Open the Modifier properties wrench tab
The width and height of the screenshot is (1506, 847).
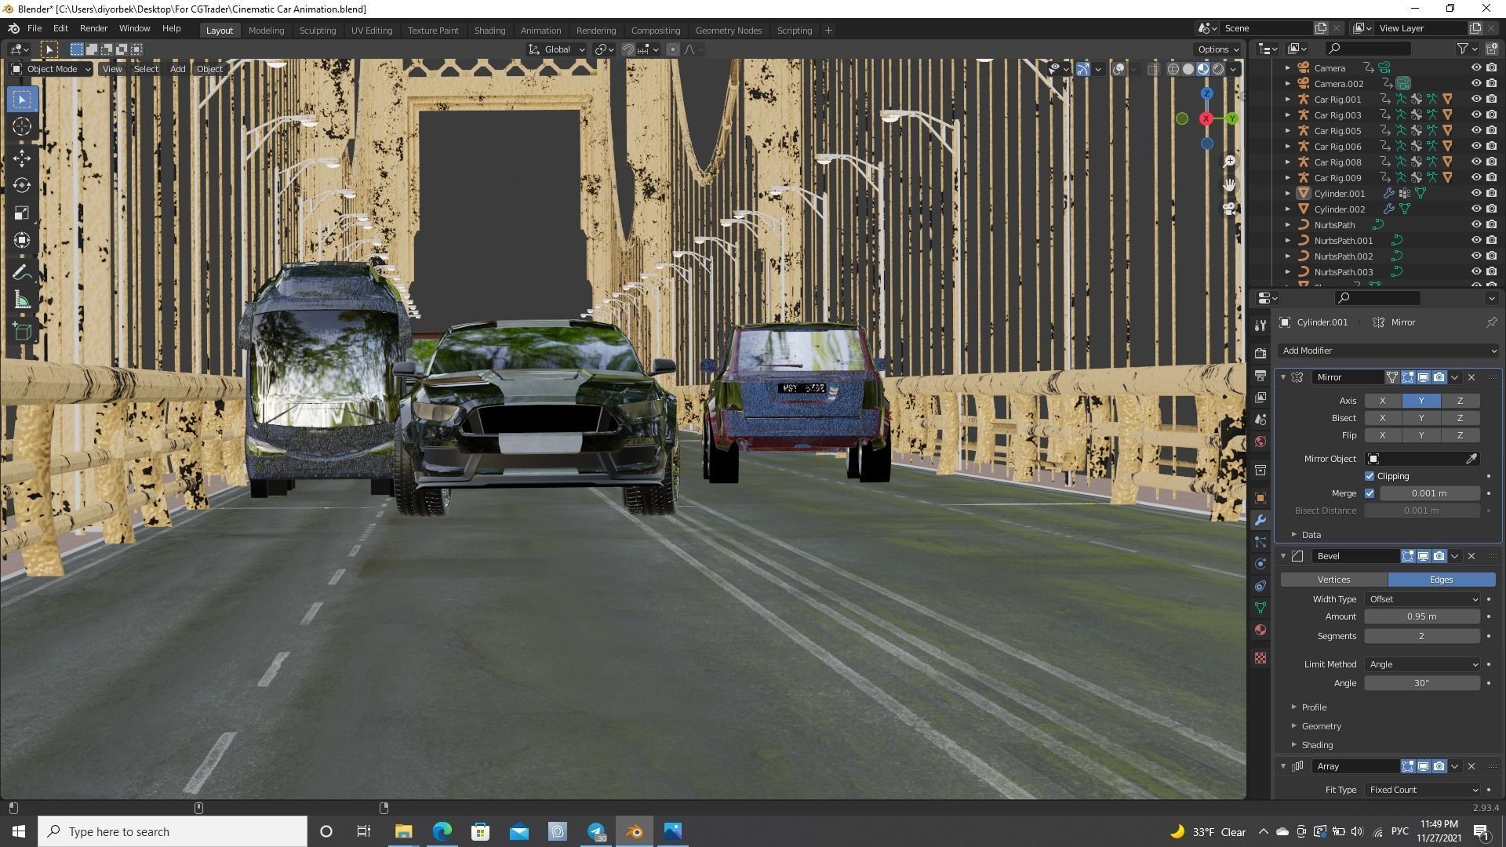point(1260,520)
